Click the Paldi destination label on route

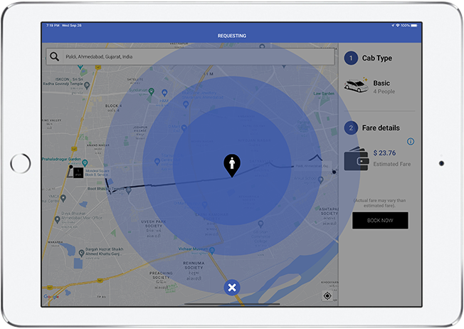point(312,166)
